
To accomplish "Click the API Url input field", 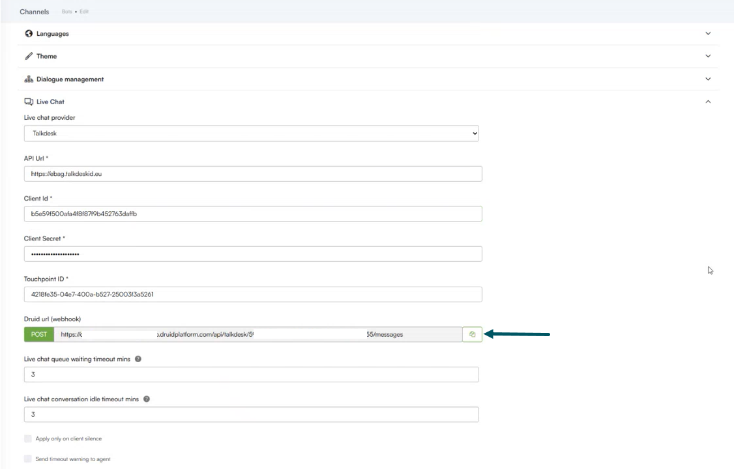I will tap(252, 174).
